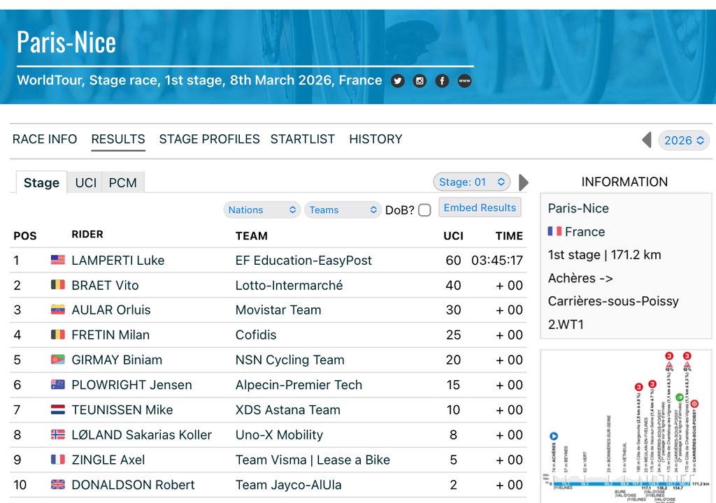Select the Stage results tab
The width and height of the screenshot is (716, 503).
click(41, 182)
